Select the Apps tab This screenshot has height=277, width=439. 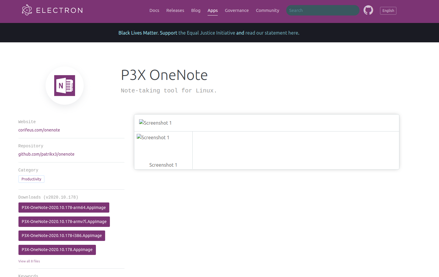(x=212, y=10)
